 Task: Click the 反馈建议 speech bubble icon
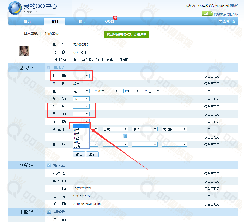[x=220, y=22]
